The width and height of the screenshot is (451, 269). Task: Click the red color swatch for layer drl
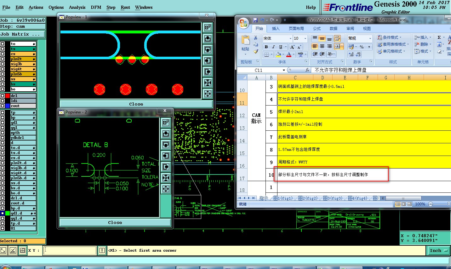click(x=8, y=96)
